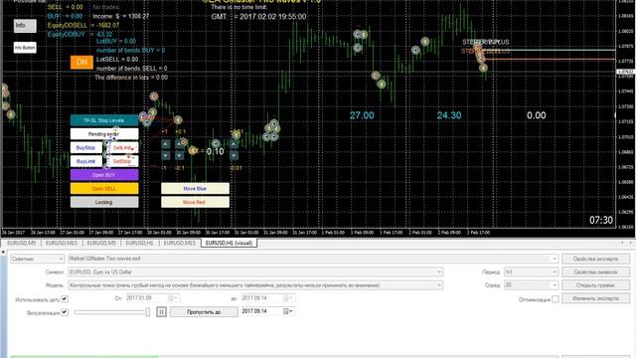
Task: Place a SellLimit pending order
Action: [x=122, y=148]
